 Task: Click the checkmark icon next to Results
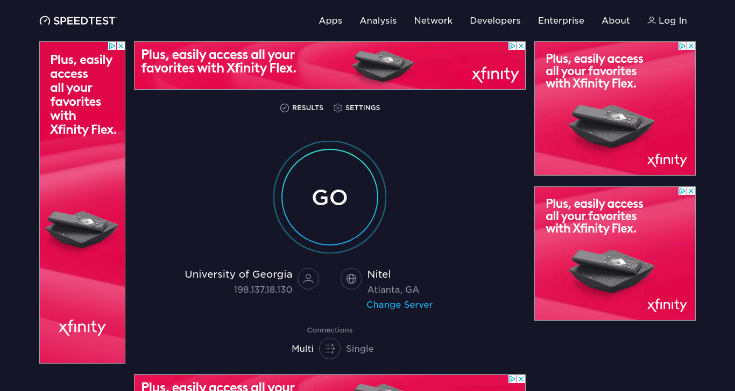(x=285, y=108)
